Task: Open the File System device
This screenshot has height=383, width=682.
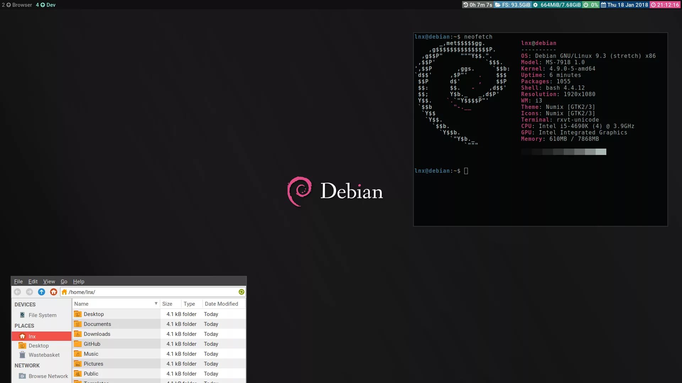Action: (42, 315)
